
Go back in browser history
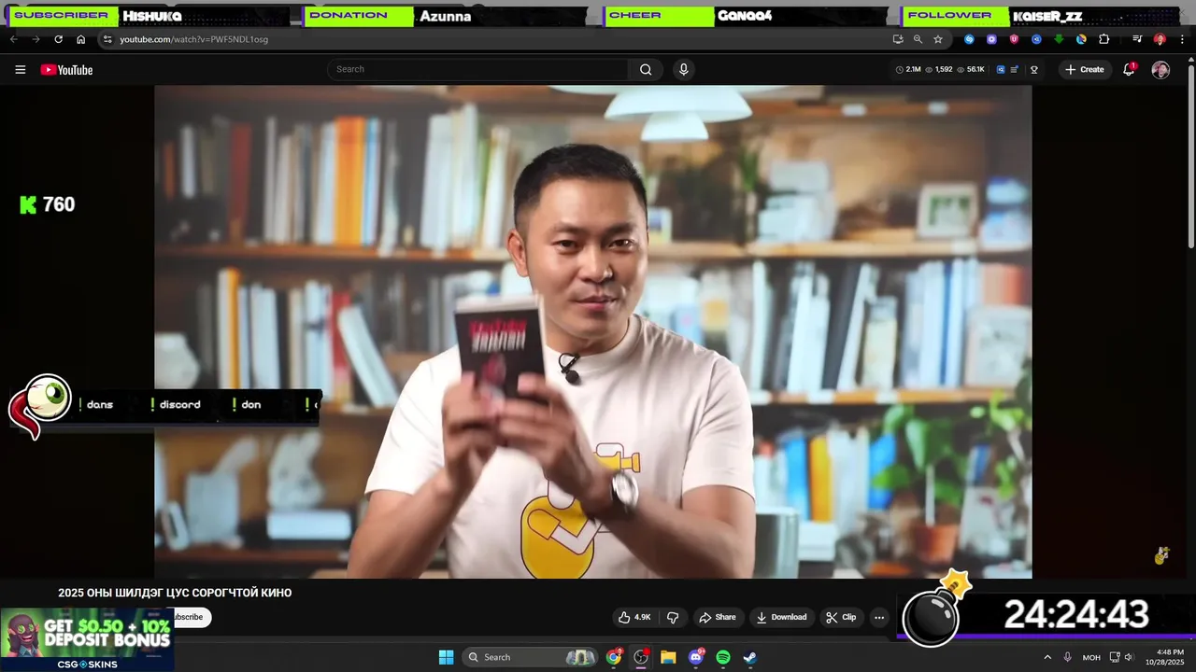coord(13,39)
